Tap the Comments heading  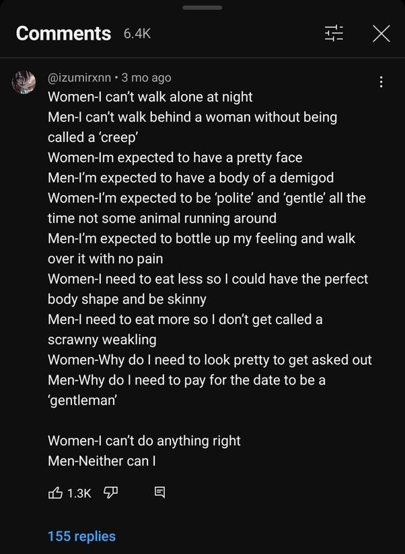[63, 33]
